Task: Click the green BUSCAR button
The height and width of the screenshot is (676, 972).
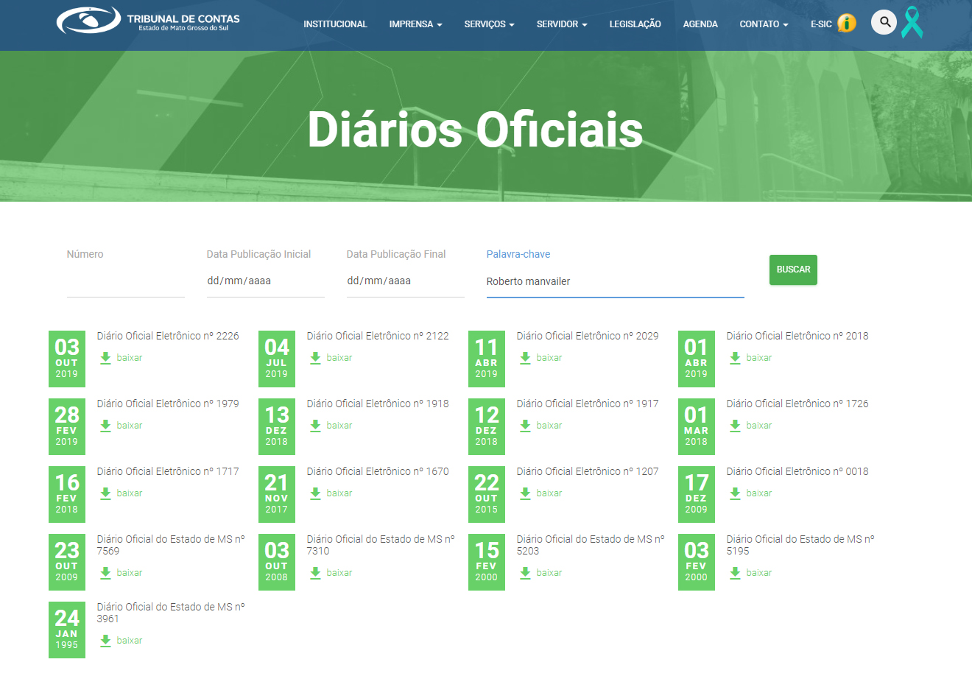Action: (793, 270)
